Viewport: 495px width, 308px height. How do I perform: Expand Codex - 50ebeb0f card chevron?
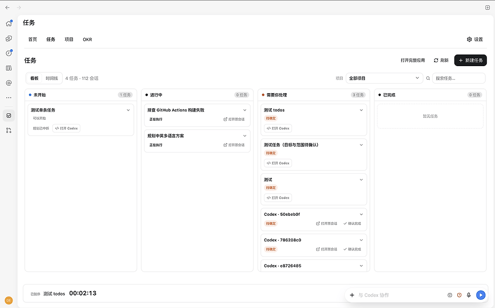(361, 214)
